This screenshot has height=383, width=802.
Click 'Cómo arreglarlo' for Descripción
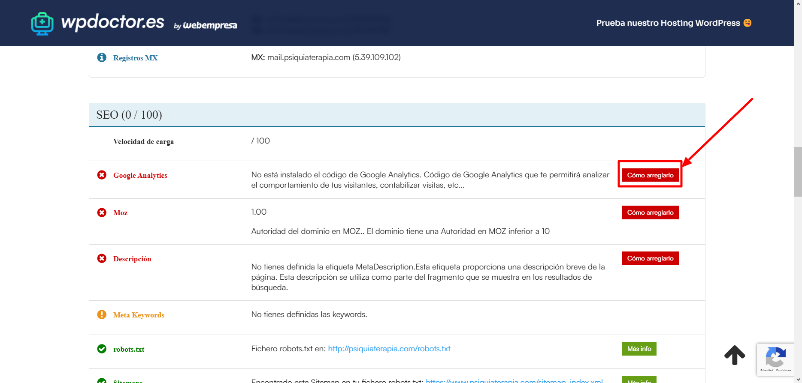650,258
